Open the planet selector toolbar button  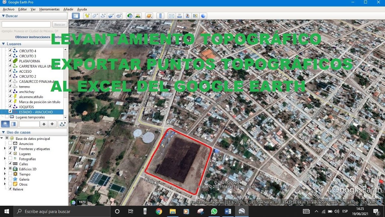(149, 16)
